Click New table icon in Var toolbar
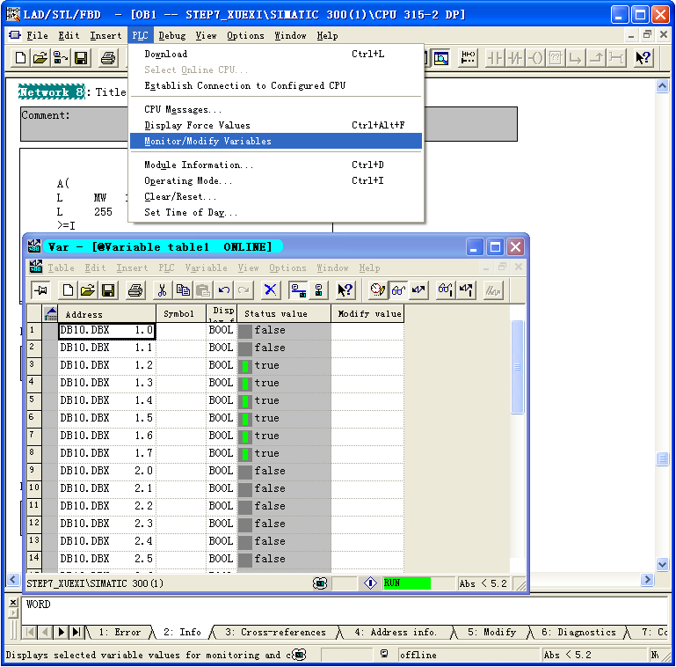676x667 pixels. coord(68,290)
